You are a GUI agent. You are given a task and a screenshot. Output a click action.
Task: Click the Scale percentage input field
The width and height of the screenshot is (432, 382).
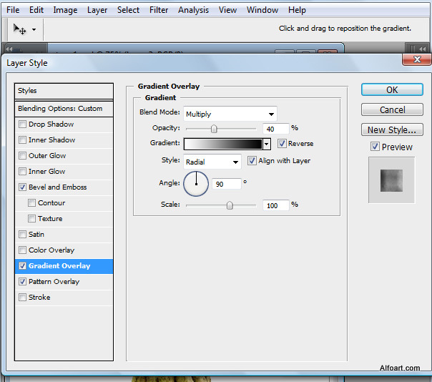275,205
